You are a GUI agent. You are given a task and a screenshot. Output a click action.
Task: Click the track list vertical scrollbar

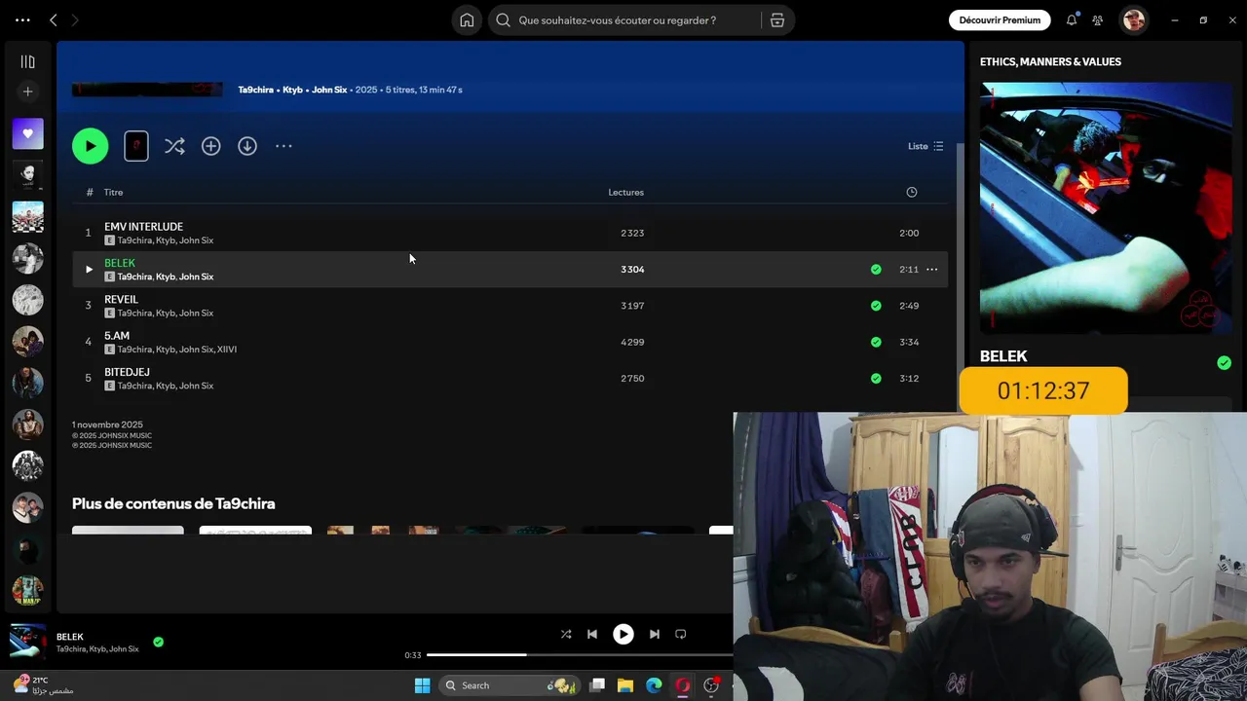pos(960,277)
